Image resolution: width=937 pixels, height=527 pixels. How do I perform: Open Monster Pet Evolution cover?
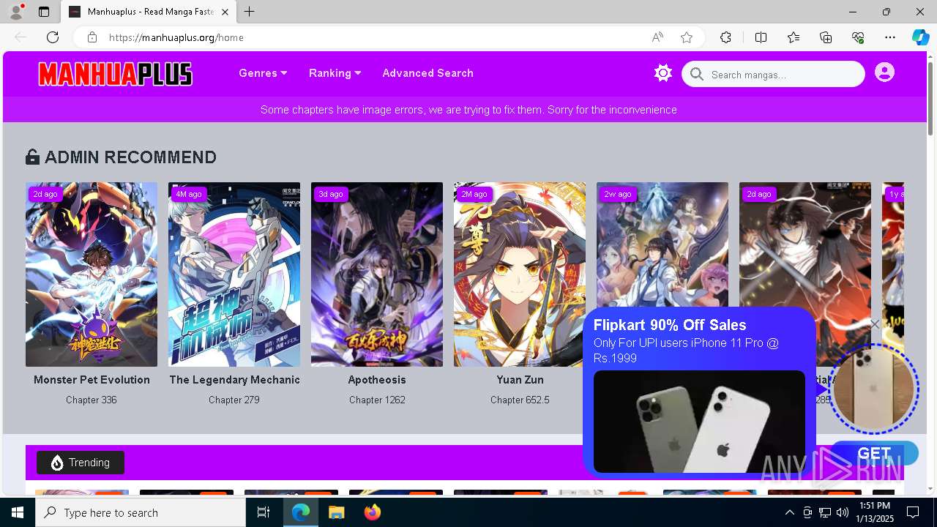pyautogui.click(x=92, y=274)
